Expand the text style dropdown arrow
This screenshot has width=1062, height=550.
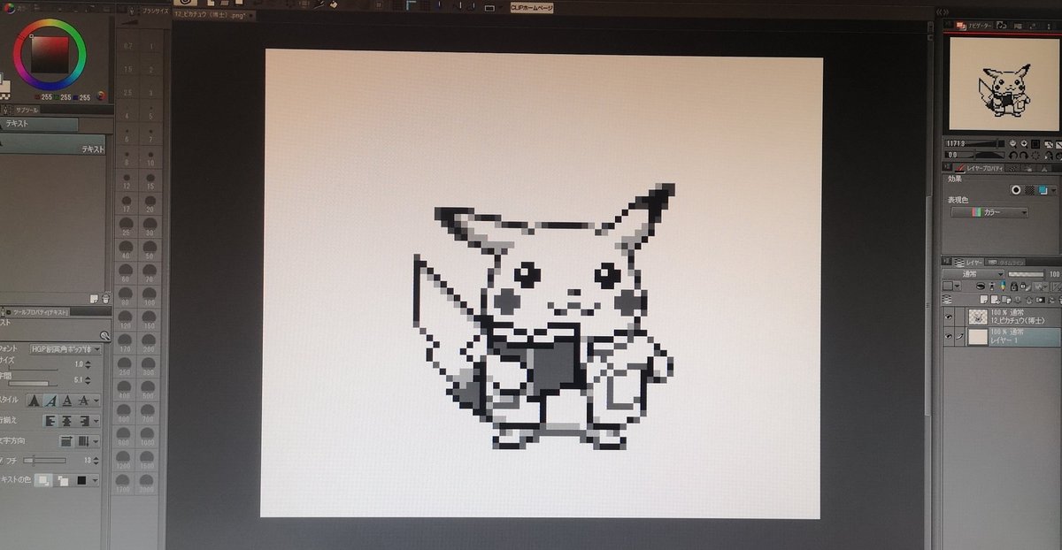pyautogui.click(x=96, y=401)
